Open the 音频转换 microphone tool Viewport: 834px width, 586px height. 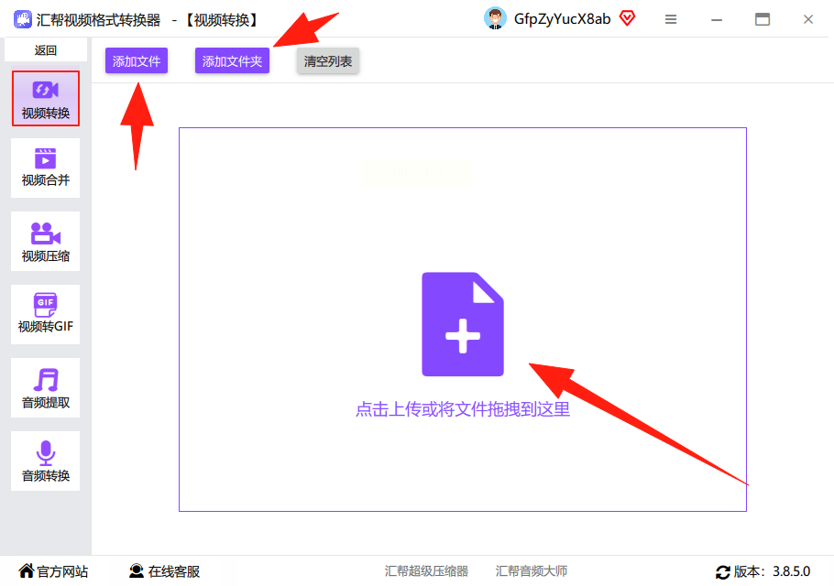45,461
